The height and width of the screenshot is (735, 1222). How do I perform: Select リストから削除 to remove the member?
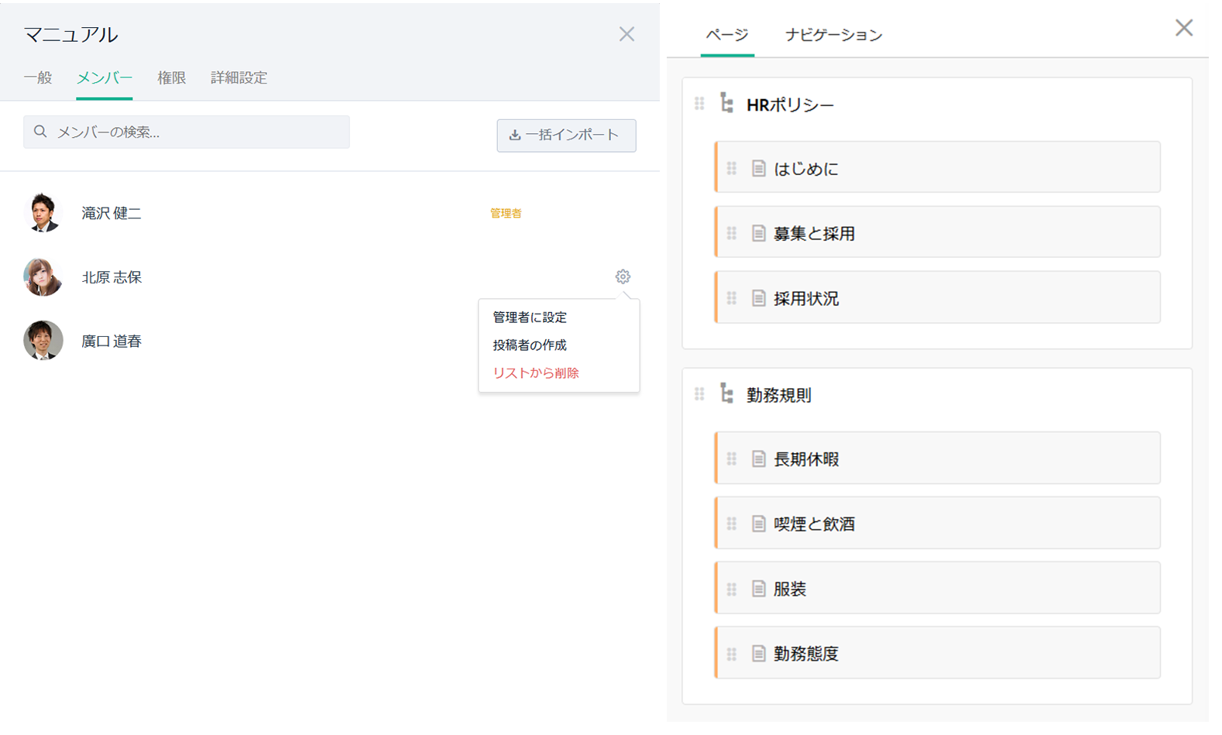pyautogui.click(x=536, y=373)
